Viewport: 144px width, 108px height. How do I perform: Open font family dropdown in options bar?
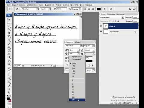pos(37,9)
